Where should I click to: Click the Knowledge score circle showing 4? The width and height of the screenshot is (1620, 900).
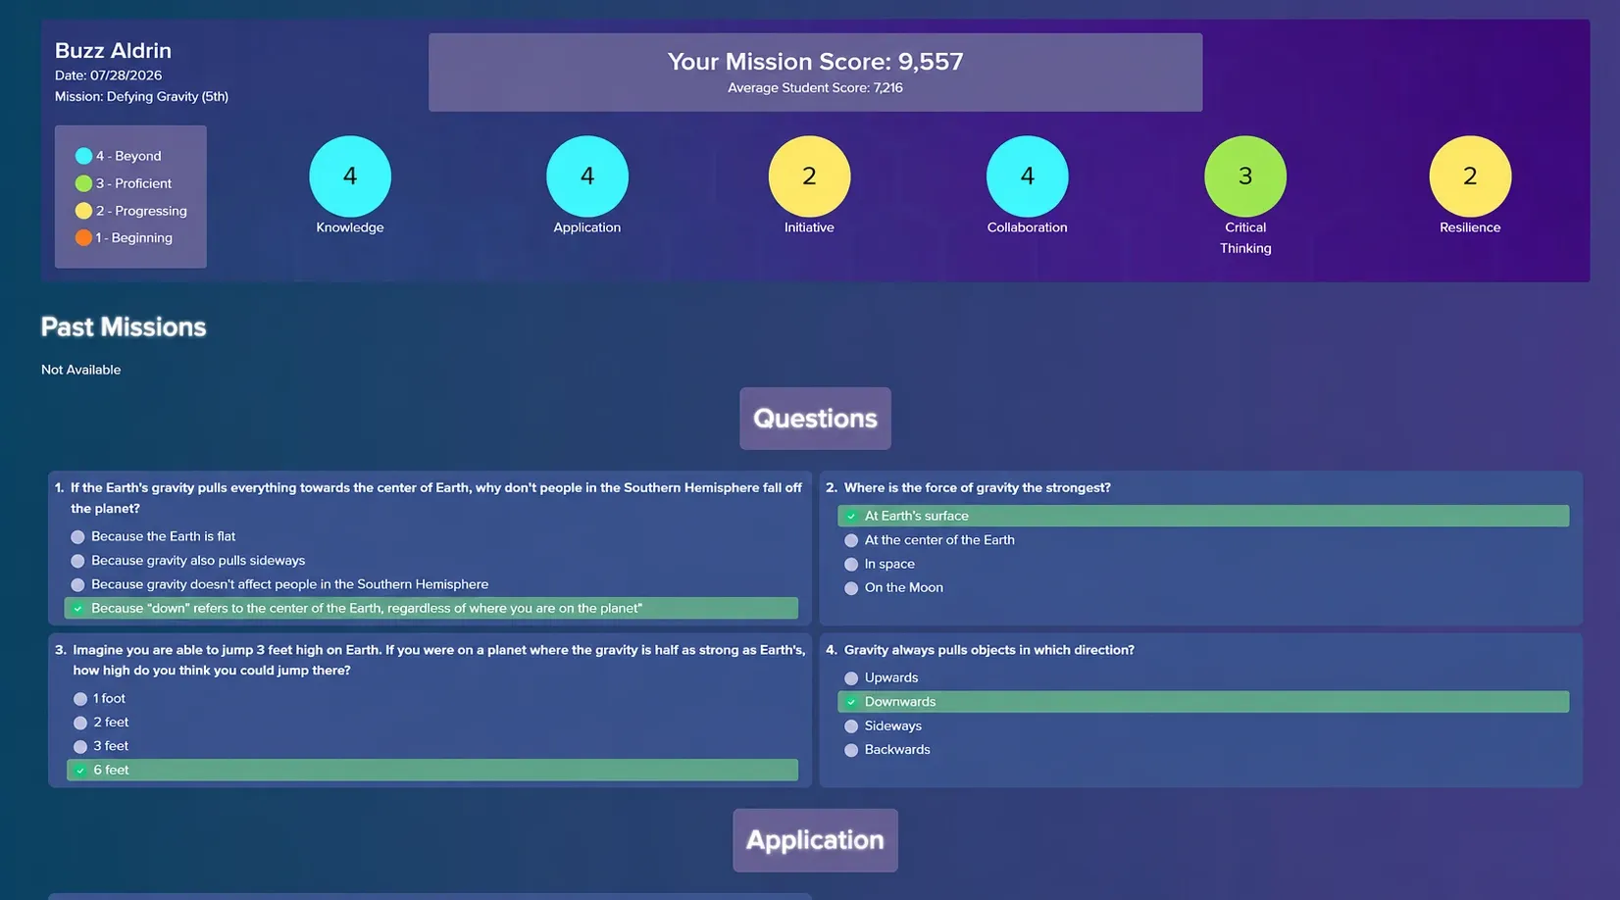click(350, 176)
